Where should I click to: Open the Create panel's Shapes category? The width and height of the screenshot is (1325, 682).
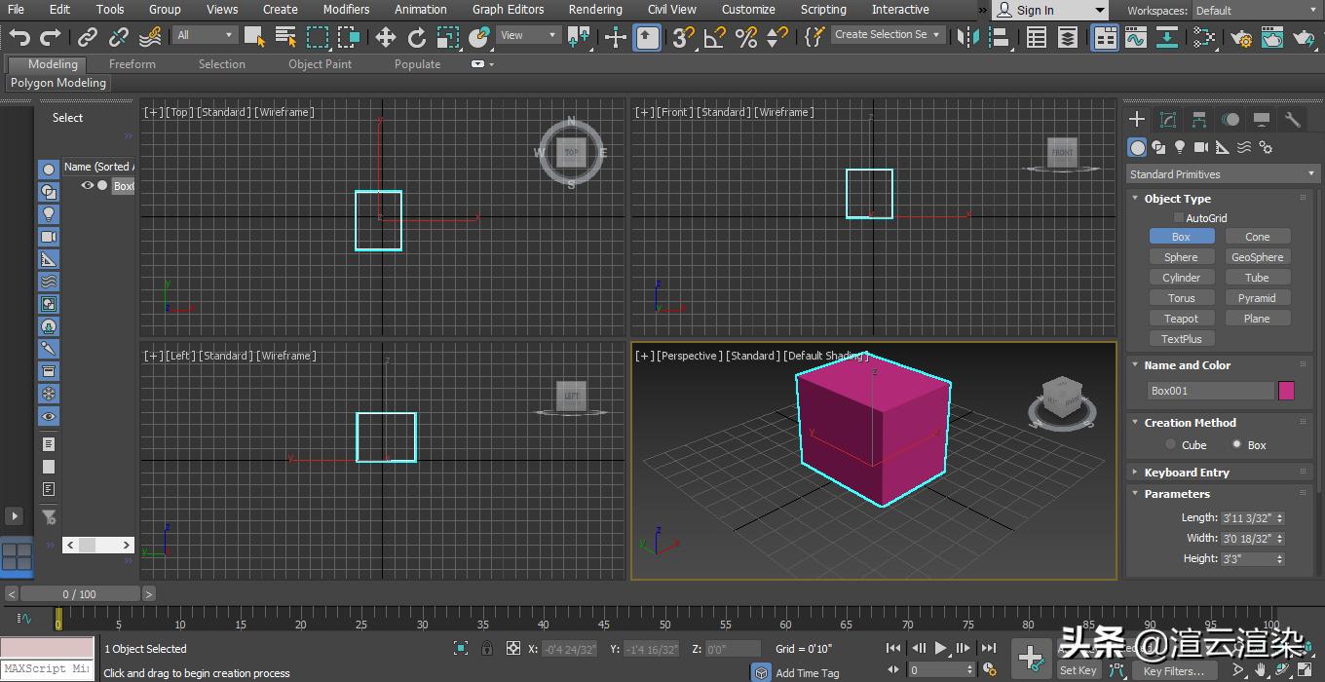(x=1157, y=147)
